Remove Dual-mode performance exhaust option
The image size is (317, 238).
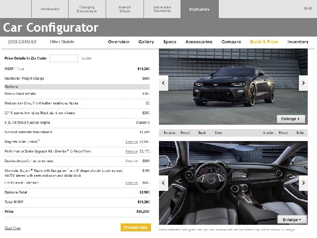[132, 161]
